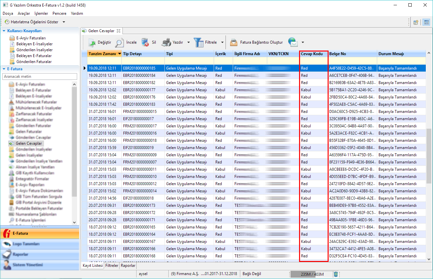This screenshot has height=279, width=433.
Task: Open the Yazdır dropdown arrow
Action: pyautogui.click(x=188, y=42)
